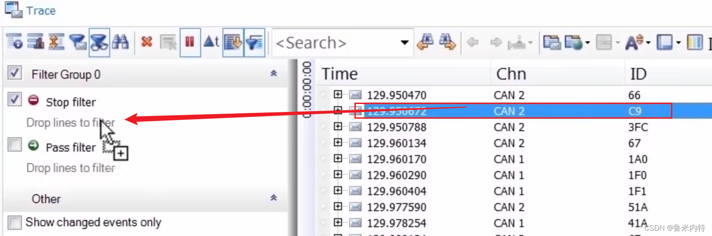Click CAN 1 cell in row 129.960290
Viewport: 712px width, 236px height.
[509, 175]
